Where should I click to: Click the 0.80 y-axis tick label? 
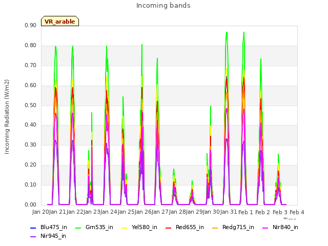pyautogui.click(x=31, y=46)
